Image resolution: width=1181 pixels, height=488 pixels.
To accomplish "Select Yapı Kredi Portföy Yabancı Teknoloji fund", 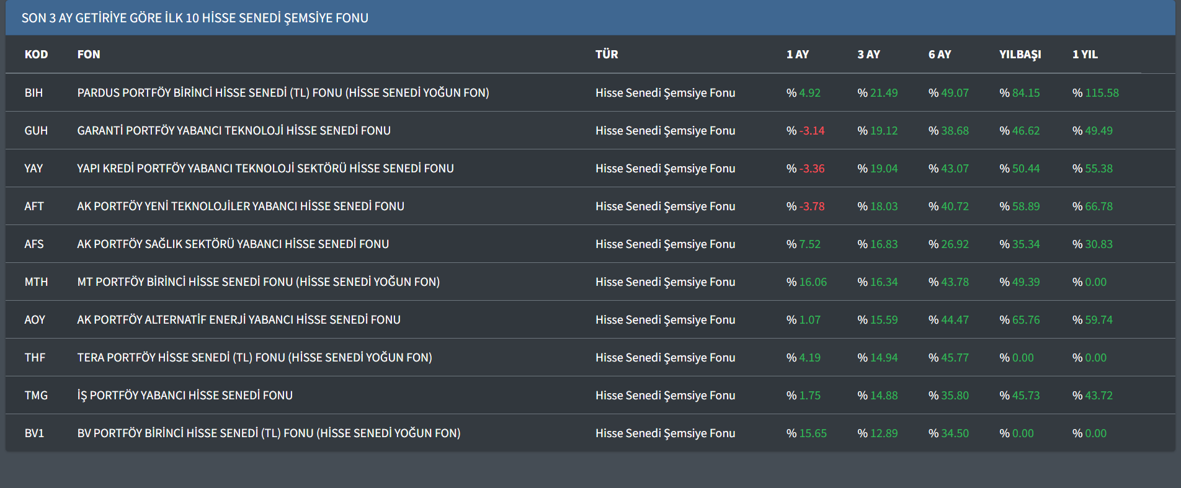I will (x=265, y=169).
